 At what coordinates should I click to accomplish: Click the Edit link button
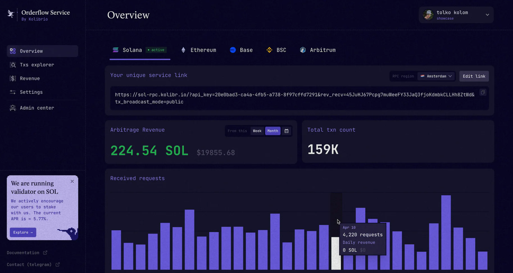click(474, 76)
